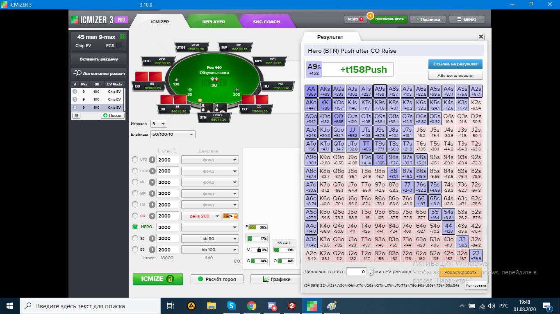Open Paint from the taskbar
Screen dimensions: 560x314
click(x=332, y=305)
